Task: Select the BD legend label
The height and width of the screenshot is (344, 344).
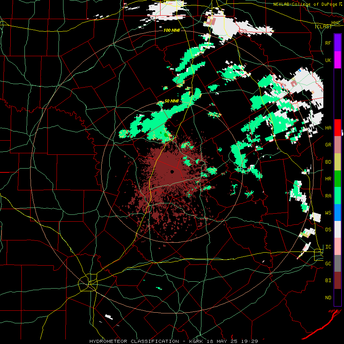Action: click(328, 162)
